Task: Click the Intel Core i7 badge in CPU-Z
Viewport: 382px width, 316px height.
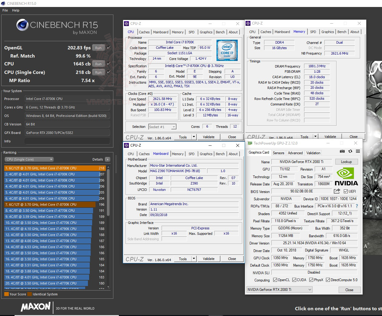Action: 227,50
